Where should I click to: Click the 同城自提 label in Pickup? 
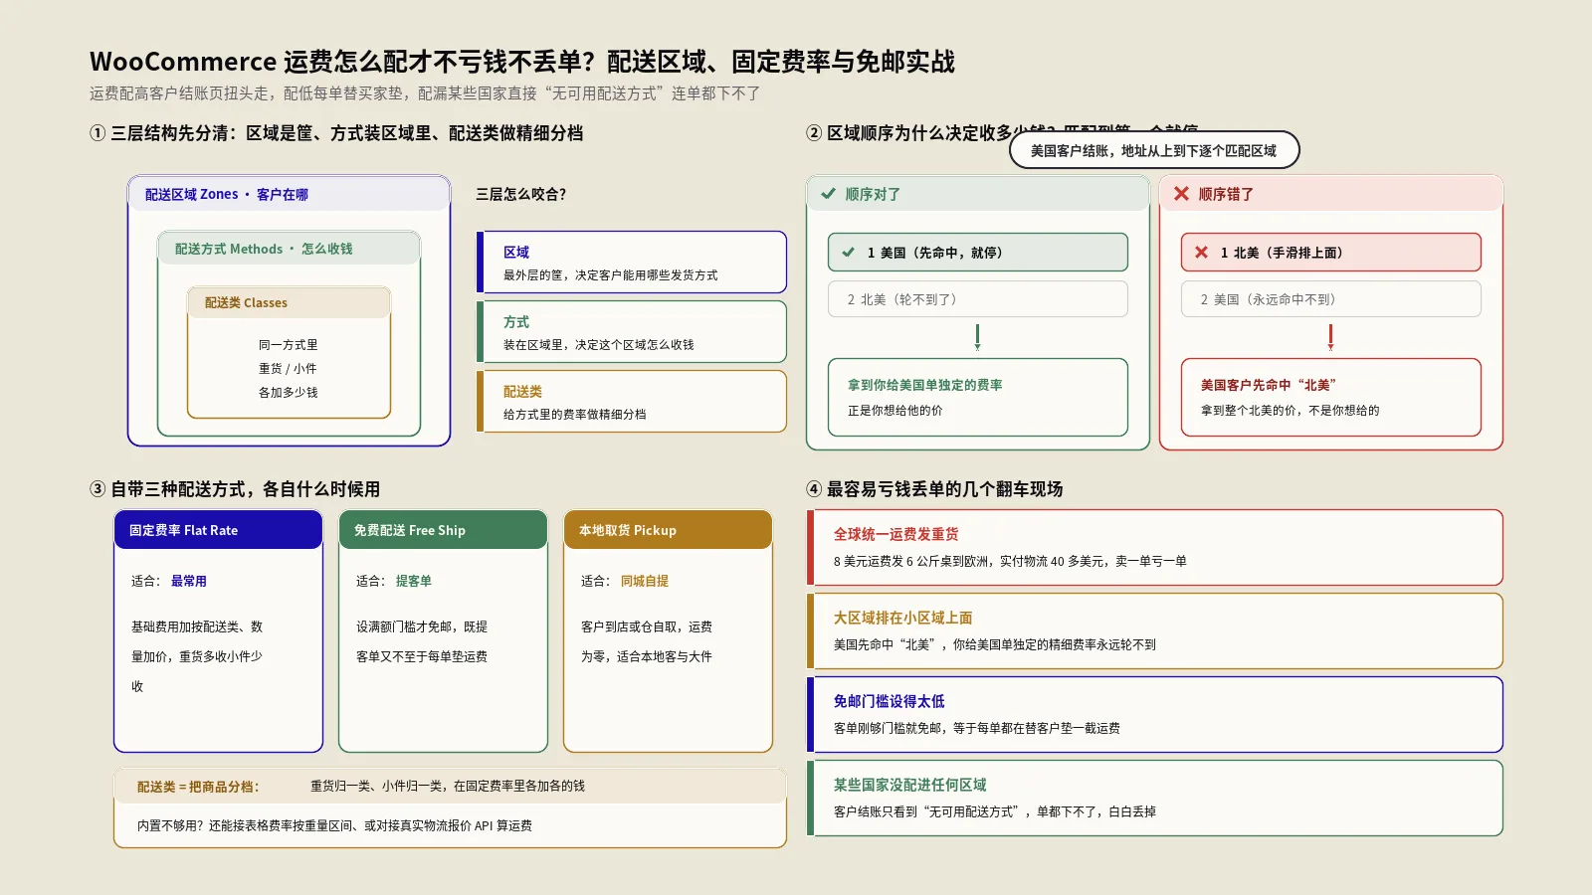645,581
